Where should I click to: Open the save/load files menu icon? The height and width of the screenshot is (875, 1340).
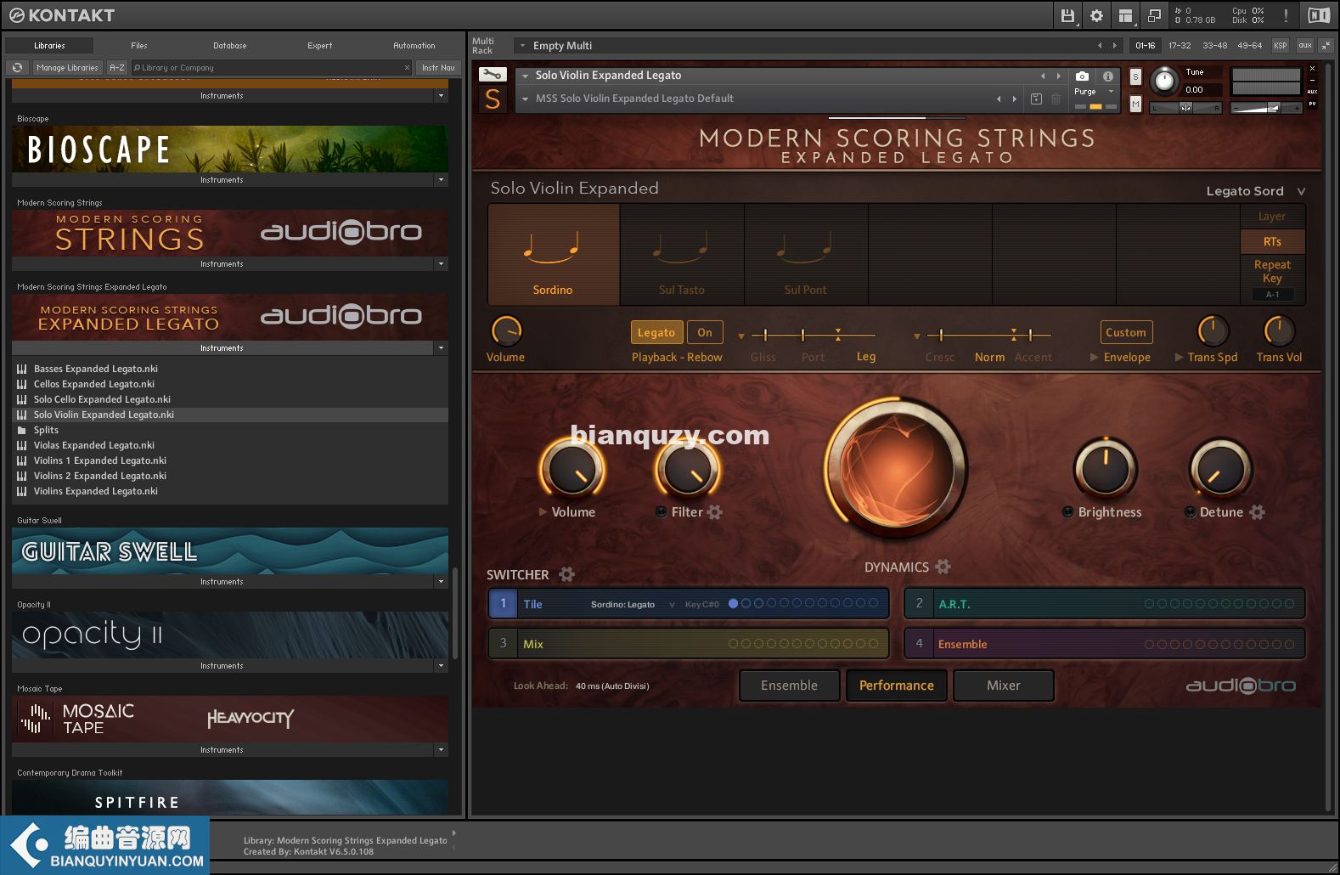point(1068,15)
